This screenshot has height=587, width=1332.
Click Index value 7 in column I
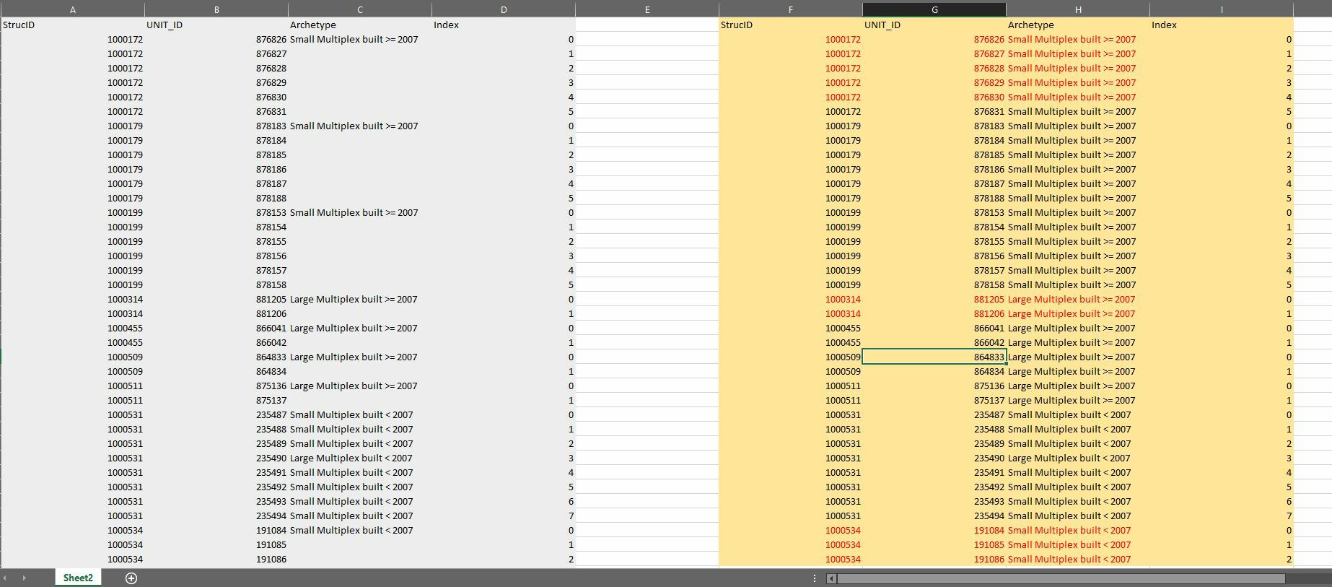[x=1222, y=516]
